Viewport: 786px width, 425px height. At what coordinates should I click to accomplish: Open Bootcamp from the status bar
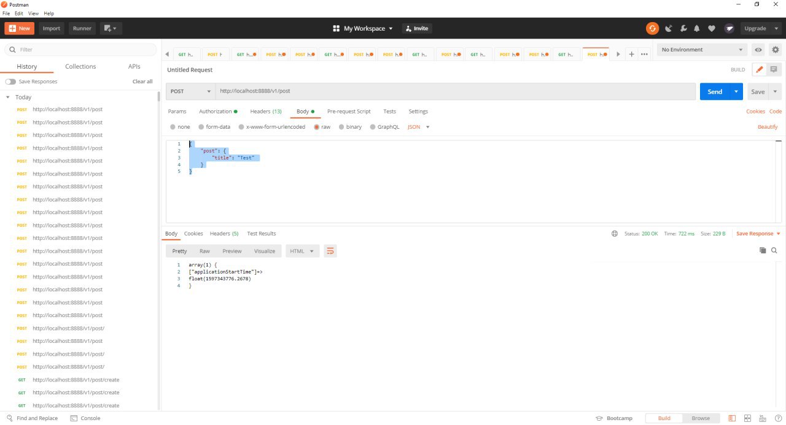tap(614, 418)
